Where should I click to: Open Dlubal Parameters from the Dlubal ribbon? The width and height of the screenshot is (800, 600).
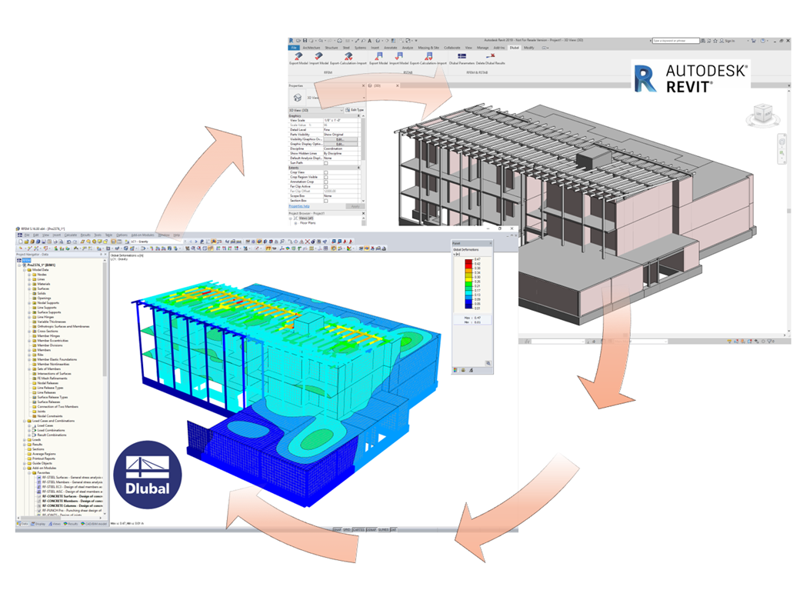coord(462,58)
